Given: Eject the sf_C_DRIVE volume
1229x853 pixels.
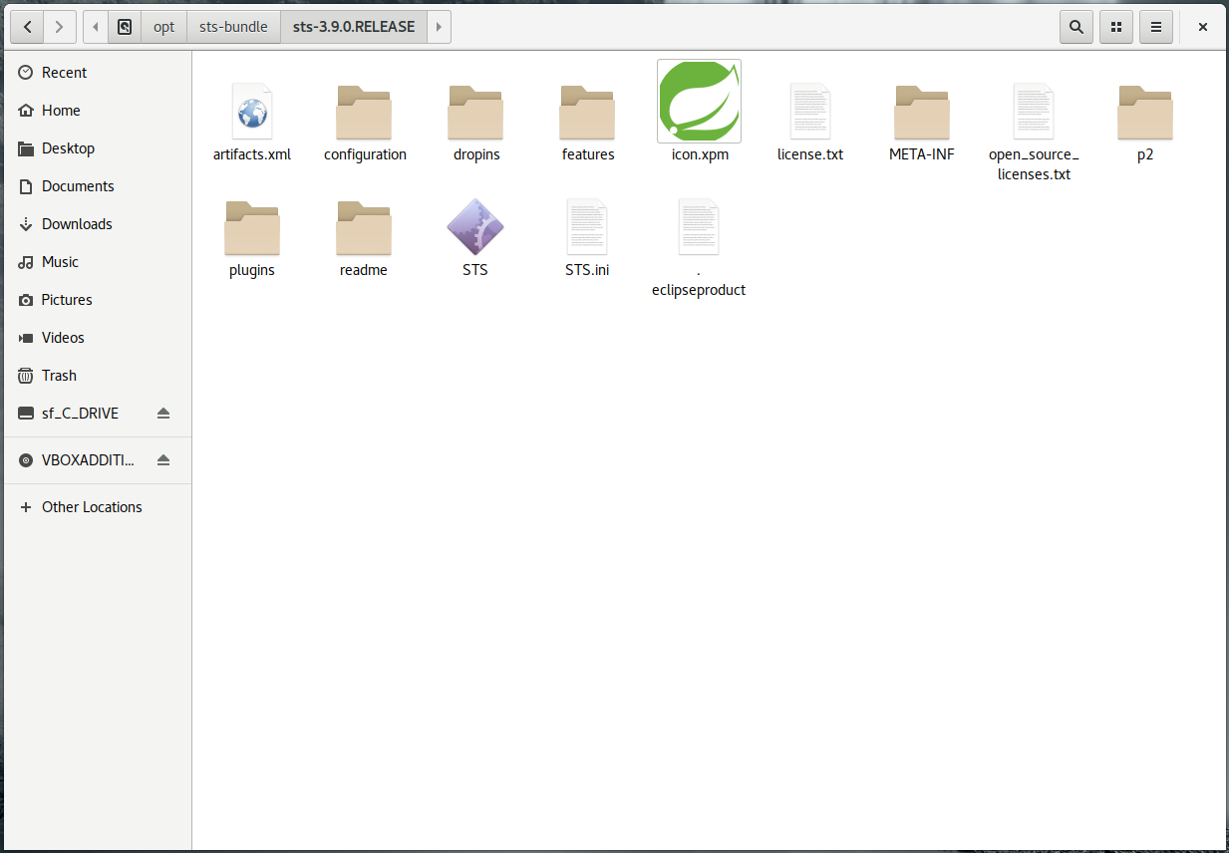Looking at the screenshot, I should [x=163, y=414].
